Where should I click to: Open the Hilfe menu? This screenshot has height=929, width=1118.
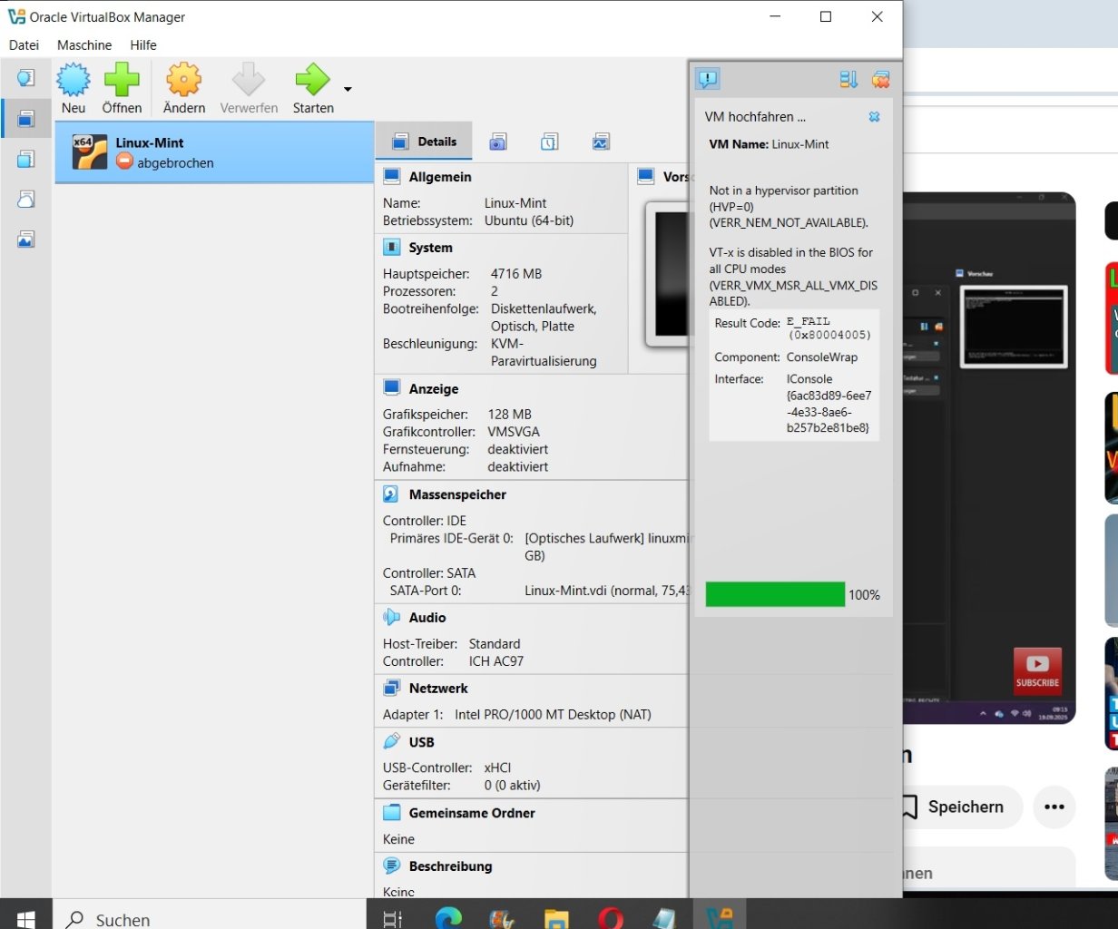[143, 44]
